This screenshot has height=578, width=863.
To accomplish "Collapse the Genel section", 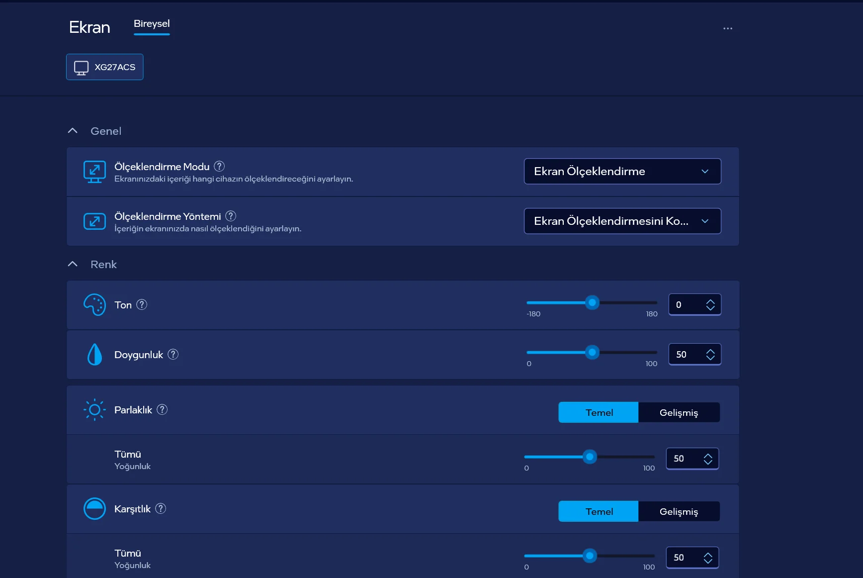I will coord(73,131).
